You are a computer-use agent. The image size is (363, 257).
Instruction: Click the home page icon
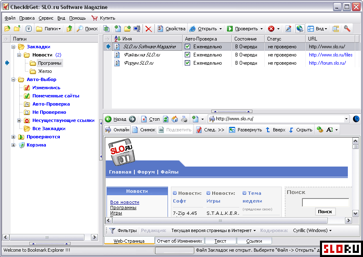point(175,119)
